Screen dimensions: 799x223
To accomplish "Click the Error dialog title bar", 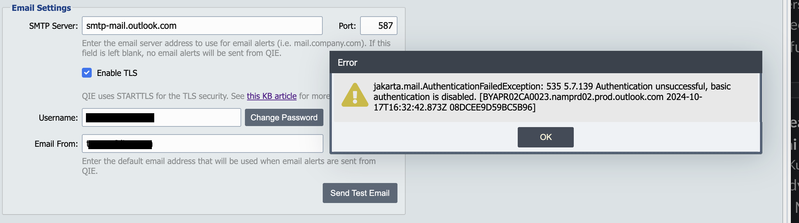I will pos(546,62).
